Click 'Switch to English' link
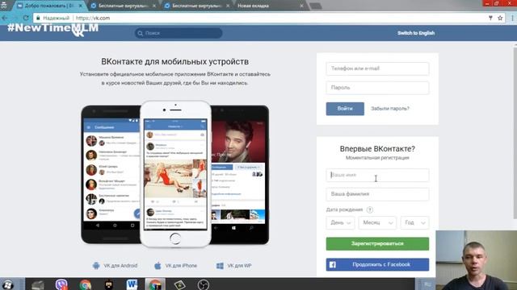The height and width of the screenshot is (290, 517). tap(416, 33)
